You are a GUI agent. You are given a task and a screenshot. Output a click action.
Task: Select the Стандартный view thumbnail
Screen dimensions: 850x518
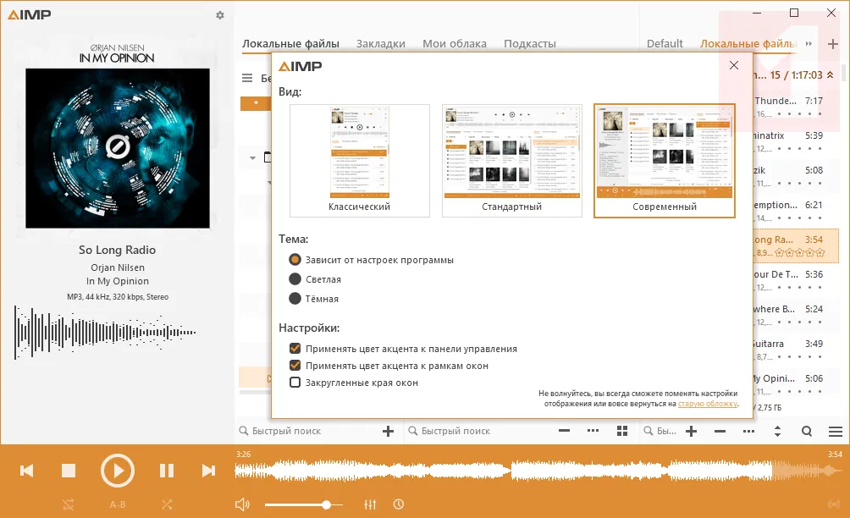coord(511,160)
